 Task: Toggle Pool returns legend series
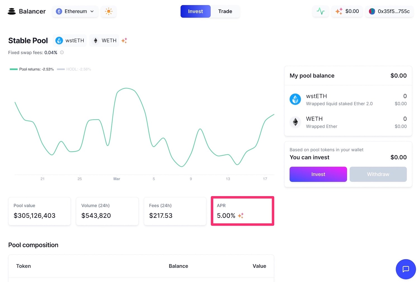pos(32,69)
